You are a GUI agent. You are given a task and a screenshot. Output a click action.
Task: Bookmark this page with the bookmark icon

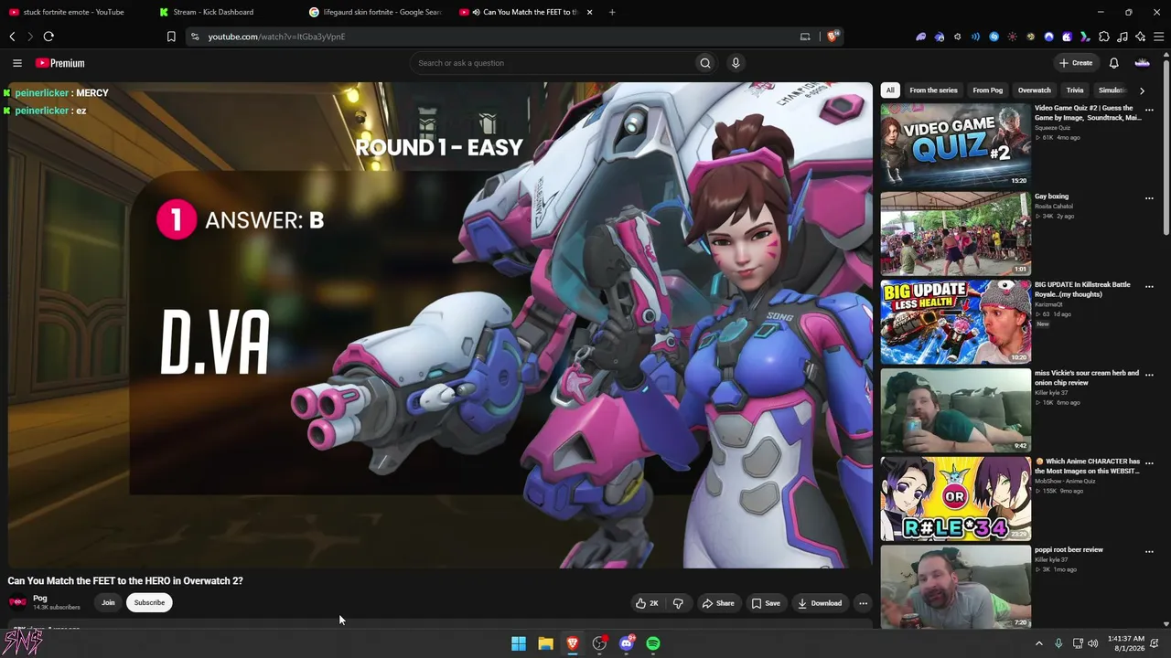(x=171, y=37)
